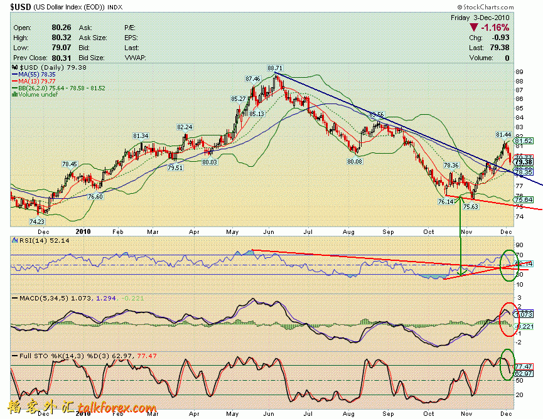Click the 85.13 price label
Viewport: 543px width, 419px height.
pos(257,114)
